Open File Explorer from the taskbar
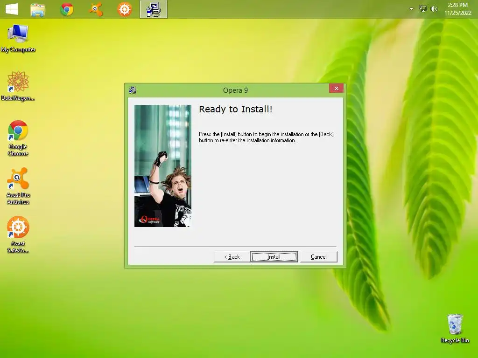 pos(38,9)
